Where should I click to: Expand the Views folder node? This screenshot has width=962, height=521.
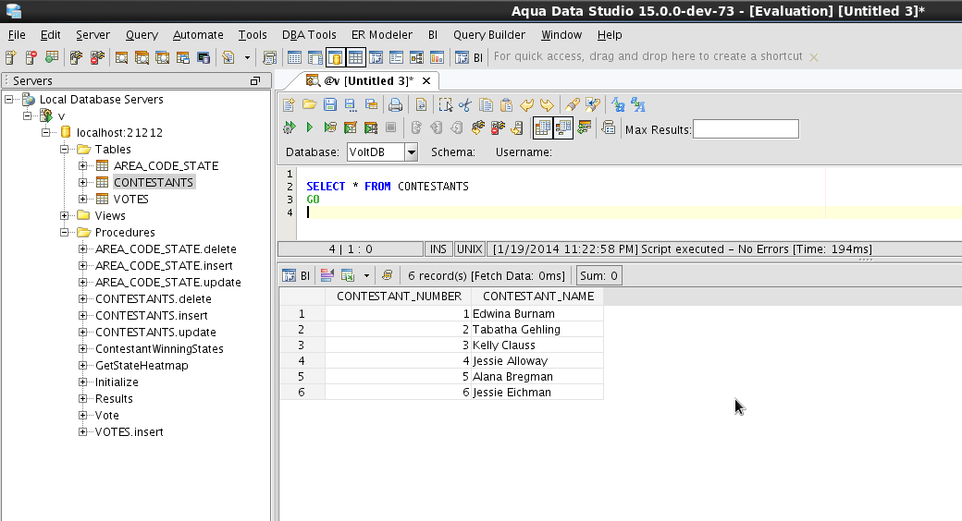(x=65, y=215)
